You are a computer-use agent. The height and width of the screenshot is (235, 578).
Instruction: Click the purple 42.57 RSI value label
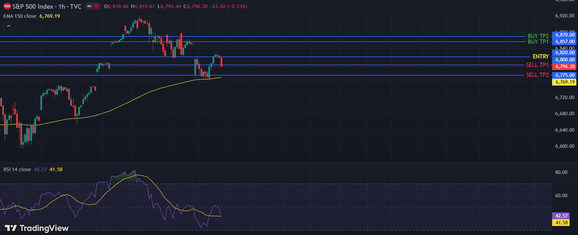(x=562, y=216)
